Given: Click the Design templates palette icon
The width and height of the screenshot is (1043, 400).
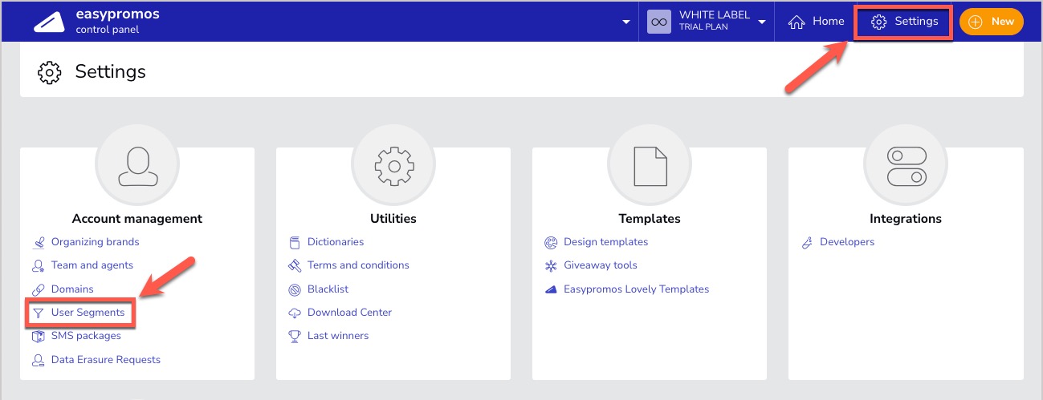Looking at the screenshot, I should 551,242.
